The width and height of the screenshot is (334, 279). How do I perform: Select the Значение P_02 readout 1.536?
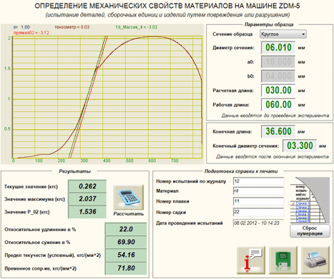pos(87,212)
